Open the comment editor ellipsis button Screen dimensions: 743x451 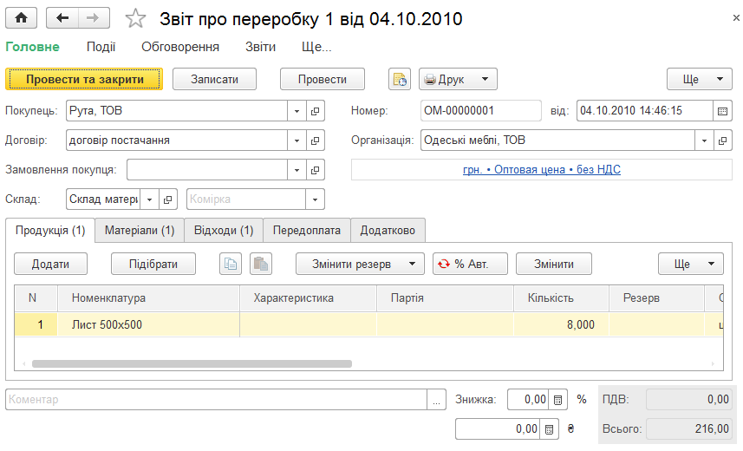point(436,400)
